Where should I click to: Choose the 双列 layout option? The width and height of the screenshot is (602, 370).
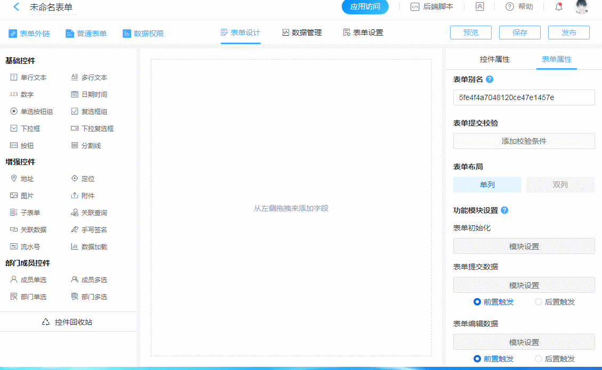tap(560, 185)
